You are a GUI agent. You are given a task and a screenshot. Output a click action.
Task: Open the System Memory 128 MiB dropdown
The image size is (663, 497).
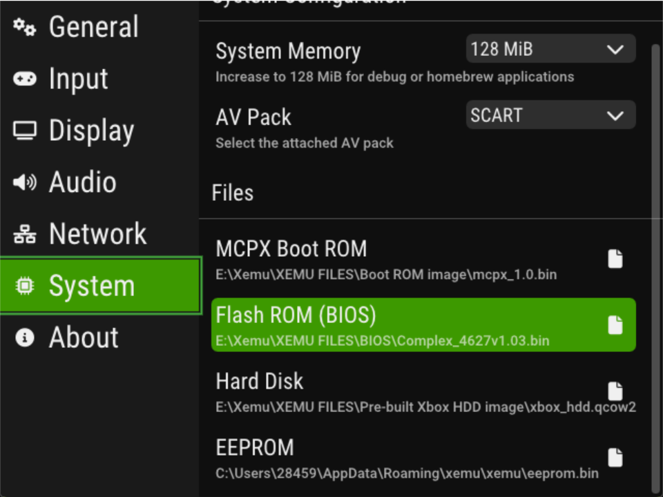pyautogui.click(x=550, y=49)
